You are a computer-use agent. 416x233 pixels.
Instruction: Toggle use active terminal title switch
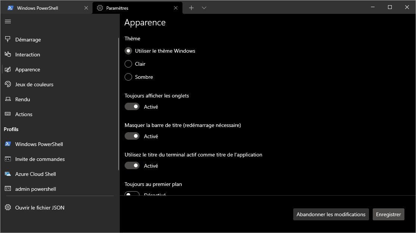132,166
